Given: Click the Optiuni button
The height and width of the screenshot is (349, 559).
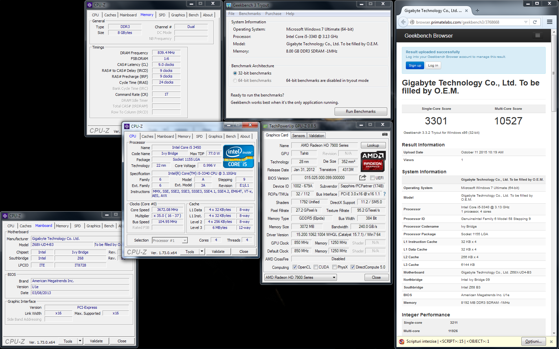Looking at the screenshot, I should [534, 341].
